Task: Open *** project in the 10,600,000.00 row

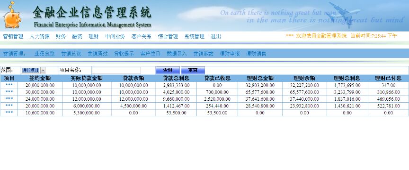Action: pyautogui.click(x=9, y=113)
